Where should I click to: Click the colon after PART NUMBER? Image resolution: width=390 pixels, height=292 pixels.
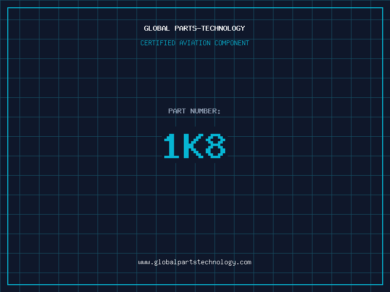(x=219, y=111)
